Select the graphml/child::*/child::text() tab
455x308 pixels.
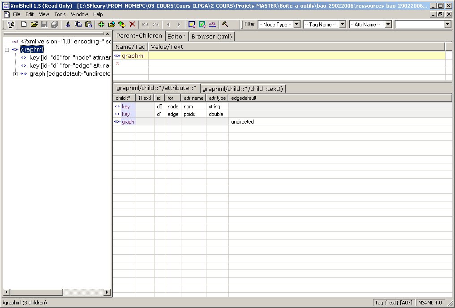tap(243, 89)
